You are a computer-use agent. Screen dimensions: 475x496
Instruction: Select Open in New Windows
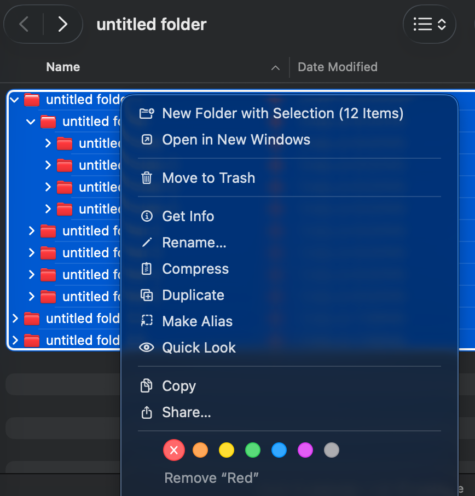coord(236,140)
